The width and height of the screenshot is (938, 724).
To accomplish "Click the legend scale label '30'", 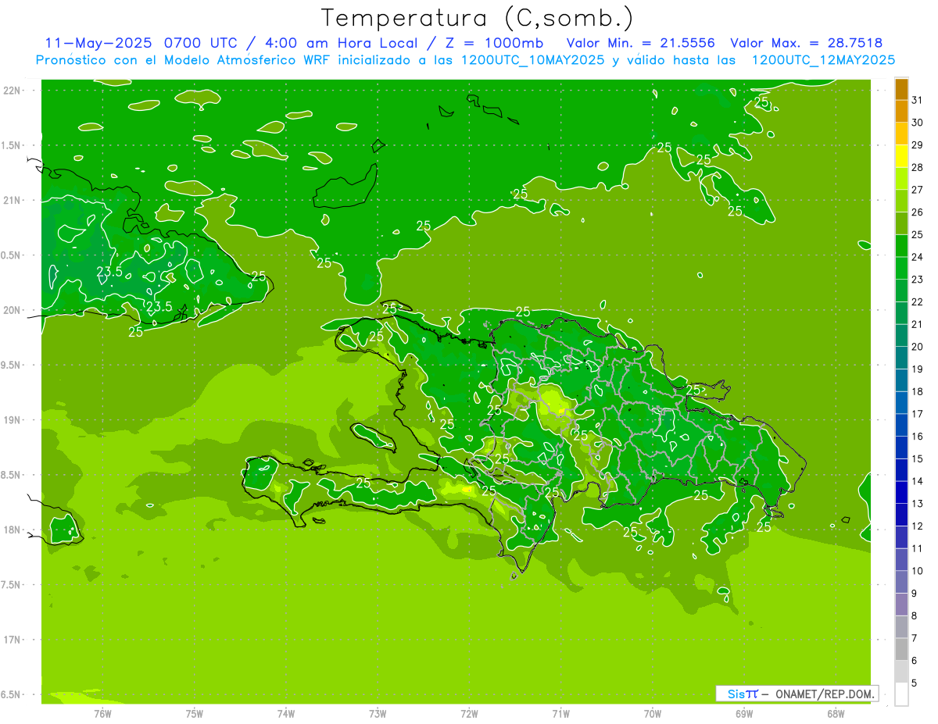I will click(918, 122).
